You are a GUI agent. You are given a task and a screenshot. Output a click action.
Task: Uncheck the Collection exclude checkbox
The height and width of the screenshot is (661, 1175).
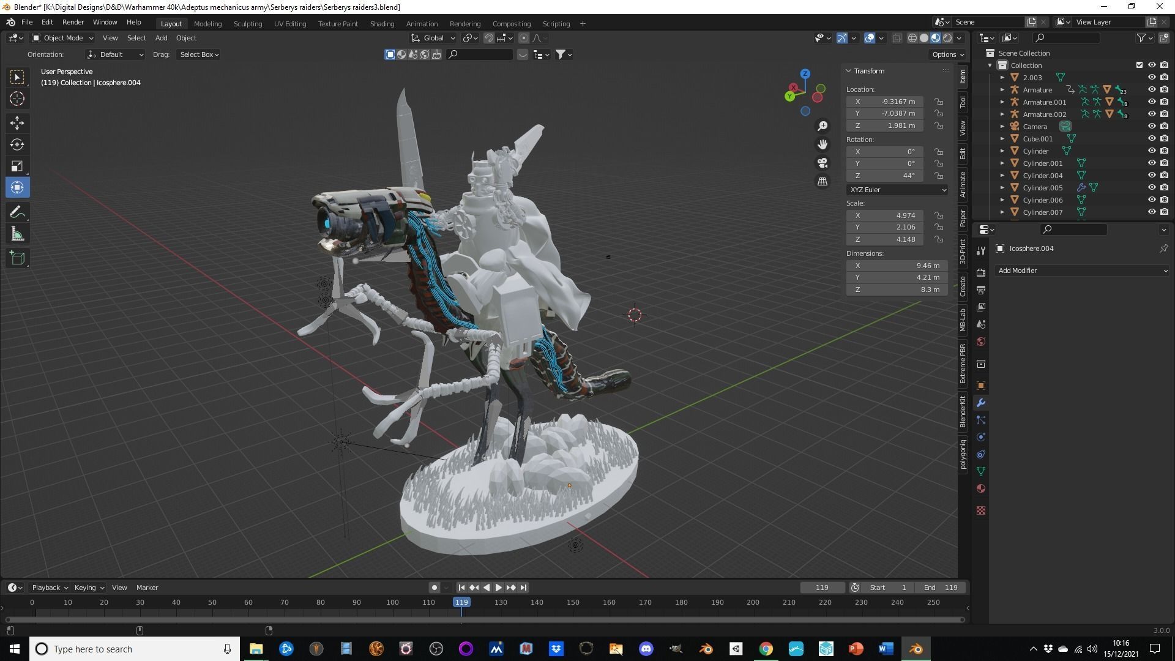(1139, 65)
